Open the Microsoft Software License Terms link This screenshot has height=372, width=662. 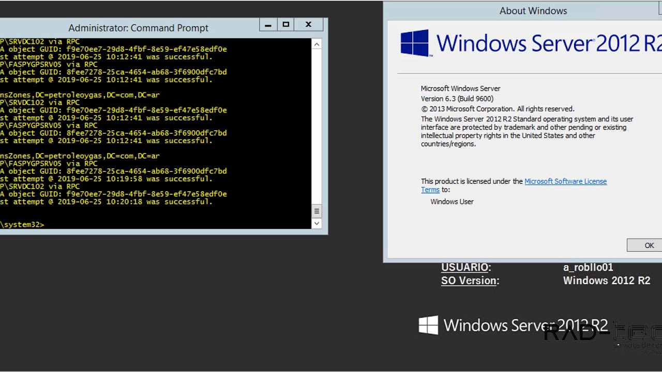point(565,181)
